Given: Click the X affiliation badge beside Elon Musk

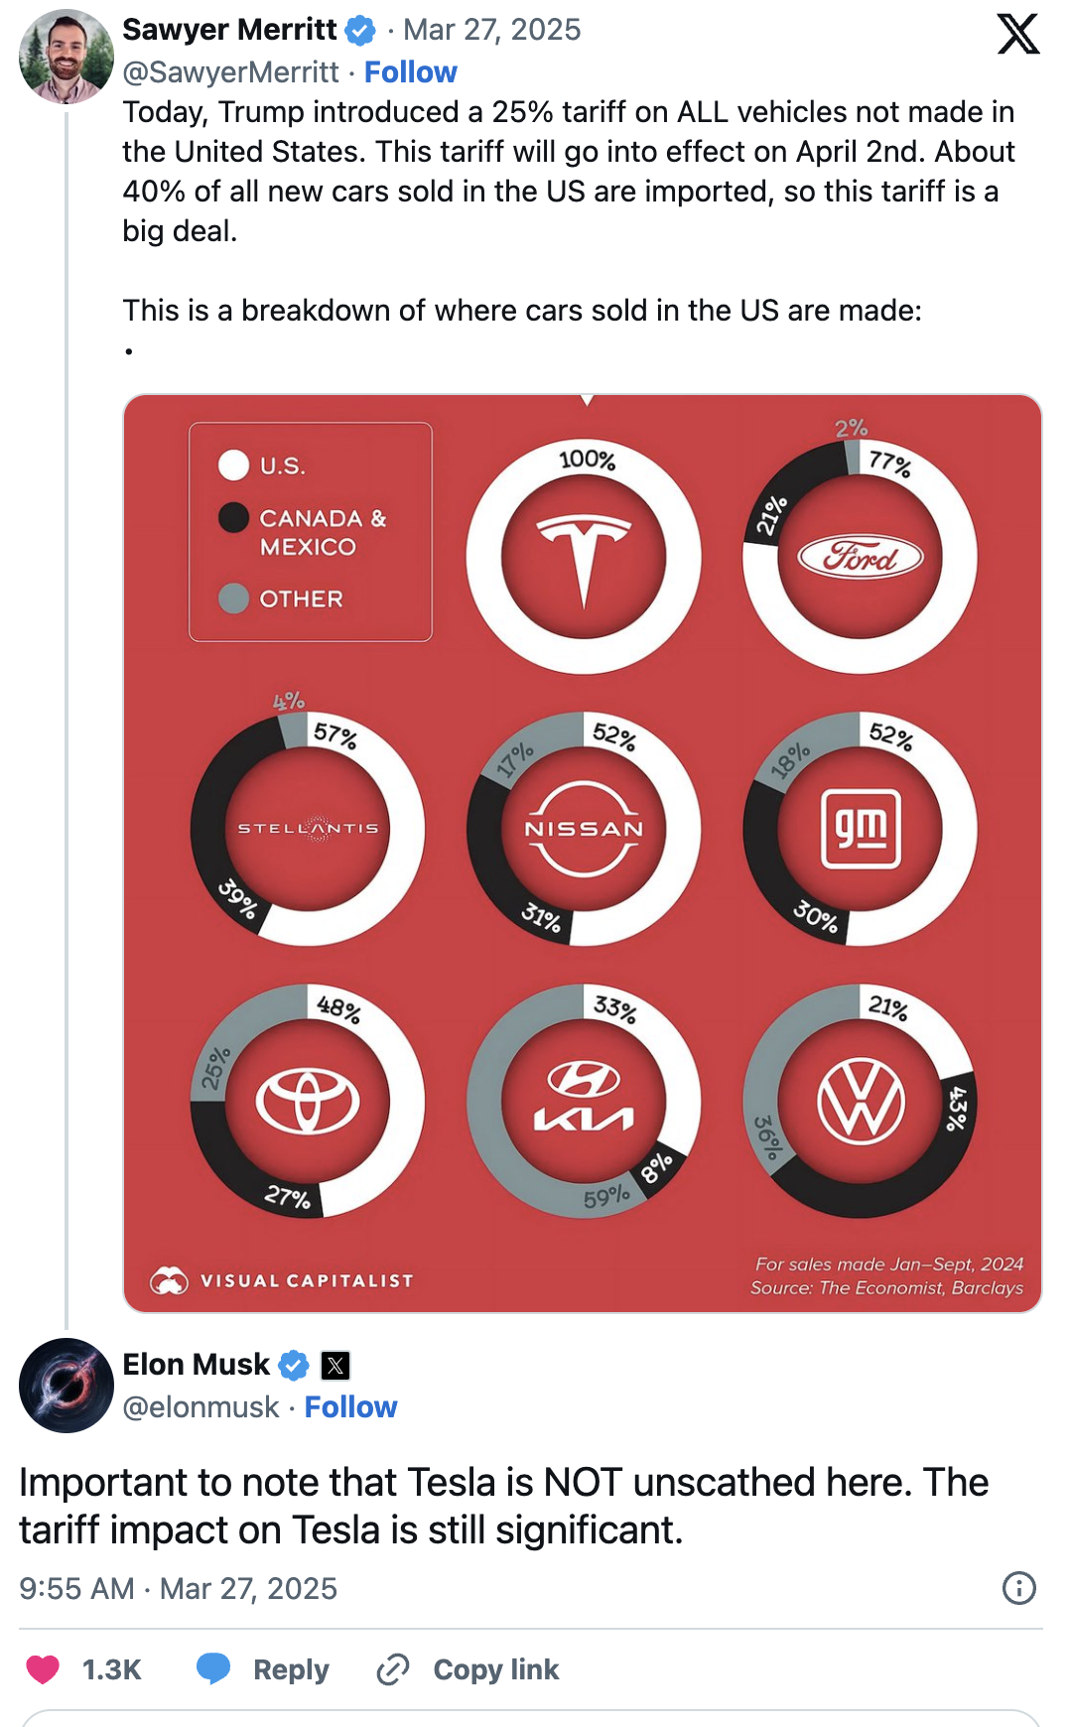Looking at the screenshot, I should tap(335, 1366).
